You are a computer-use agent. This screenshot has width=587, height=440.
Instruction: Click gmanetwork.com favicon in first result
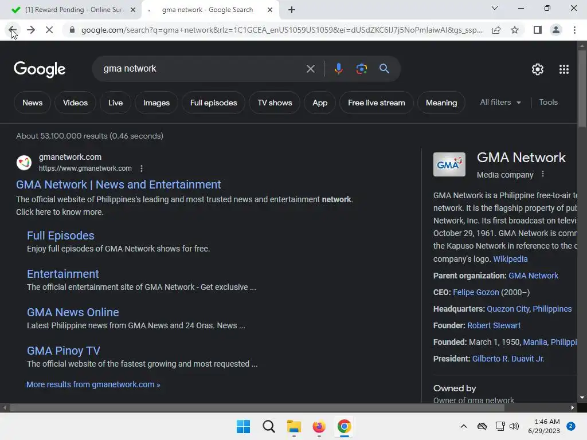(x=24, y=163)
